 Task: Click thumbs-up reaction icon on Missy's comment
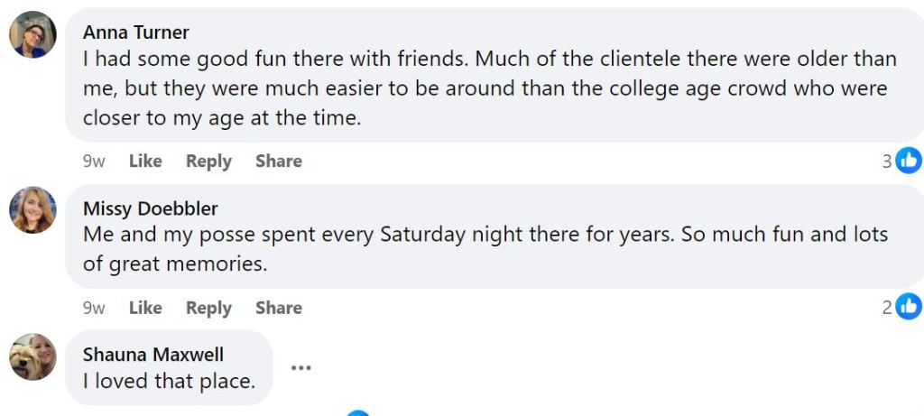click(x=909, y=308)
